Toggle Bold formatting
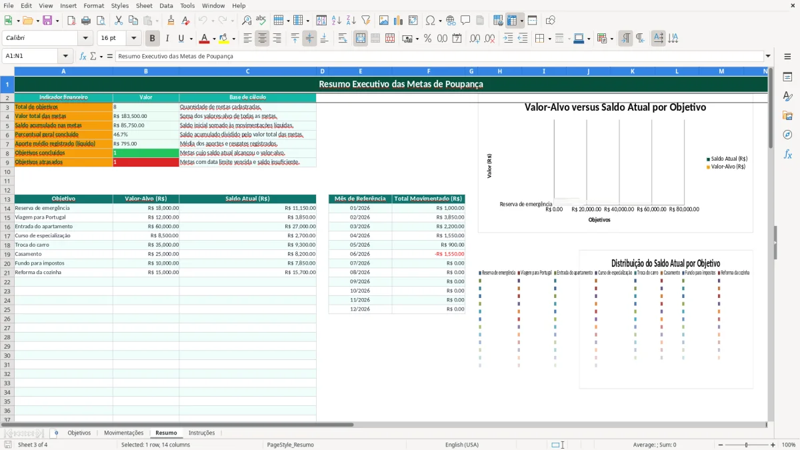800x450 pixels. point(153,39)
